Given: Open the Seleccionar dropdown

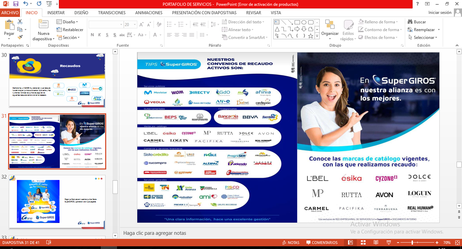Looking at the screenshot, I should pos(423,38).
